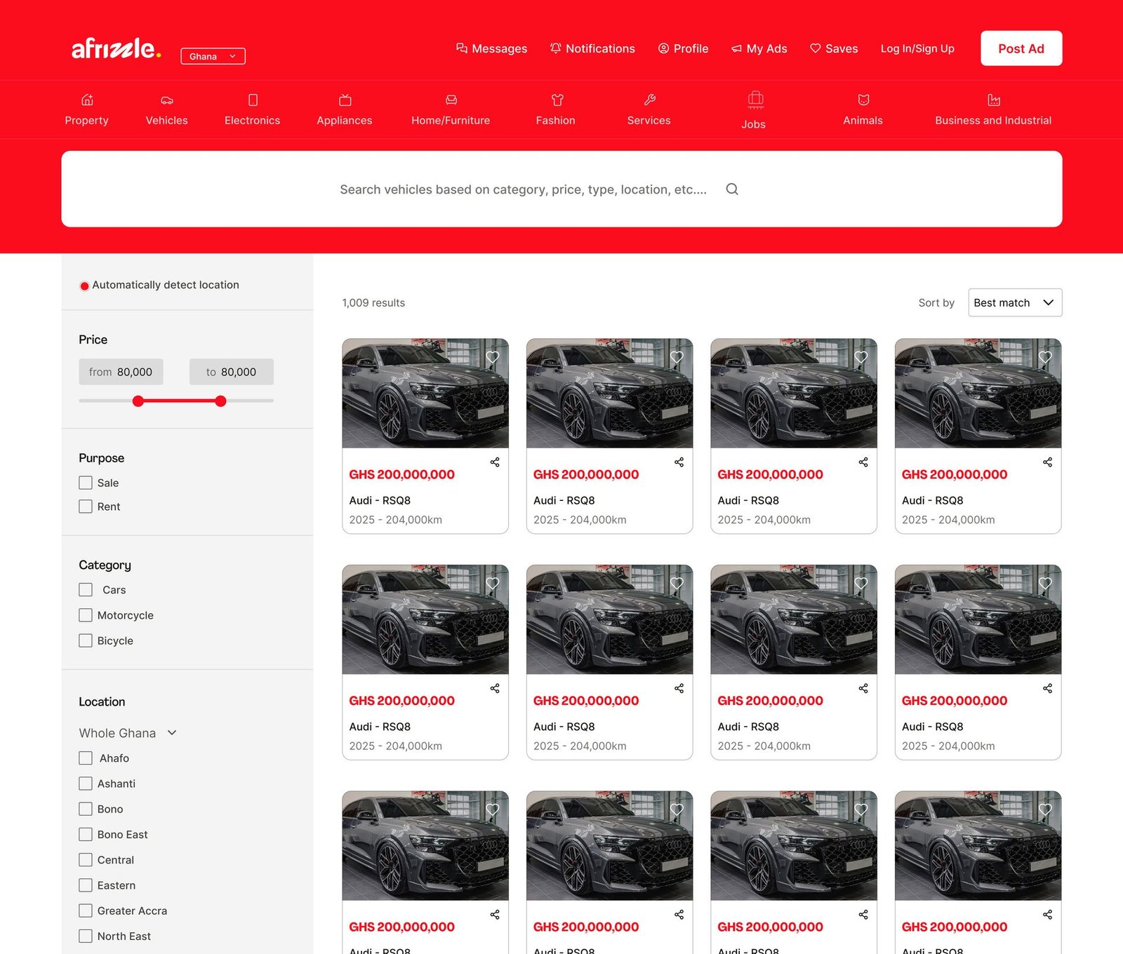Open the Services wrench icon

(x=650, y=100)
